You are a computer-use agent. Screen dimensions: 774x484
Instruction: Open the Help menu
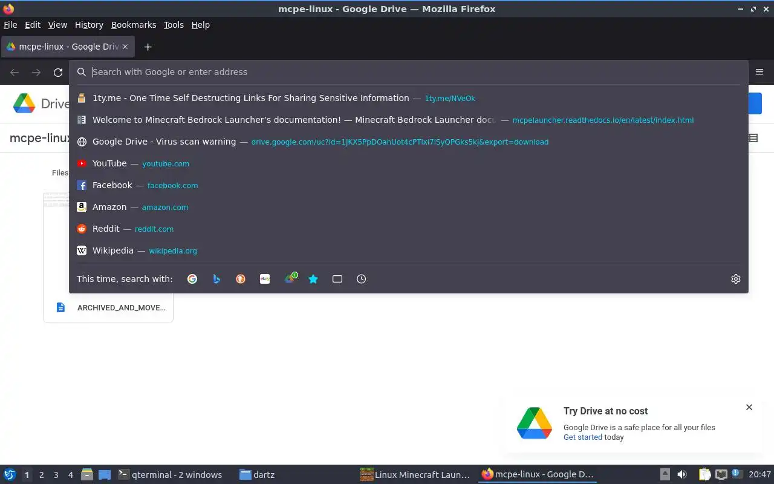[x=201, y=25]
